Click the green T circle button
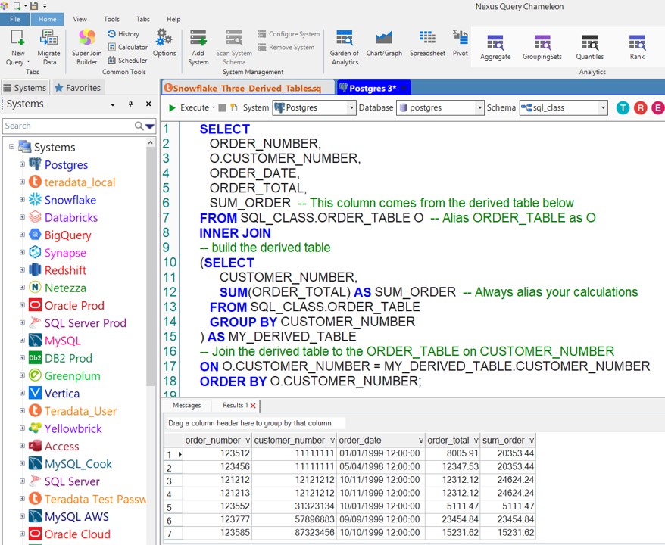 (x=623, y=108)
